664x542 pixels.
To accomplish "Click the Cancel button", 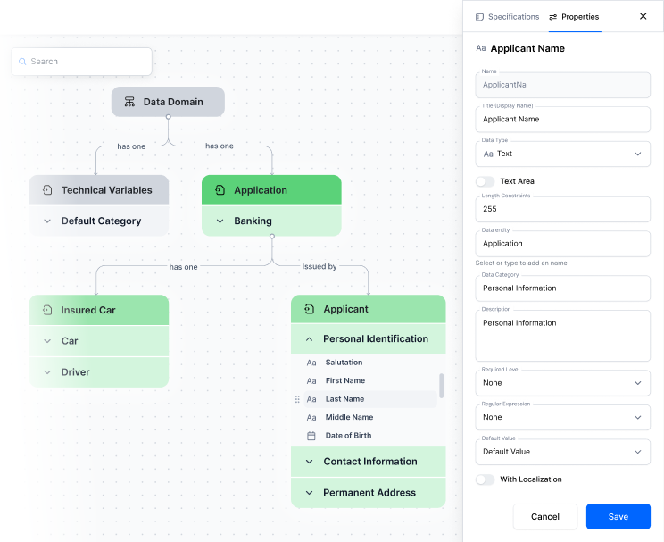I will [x=544, y=516].
